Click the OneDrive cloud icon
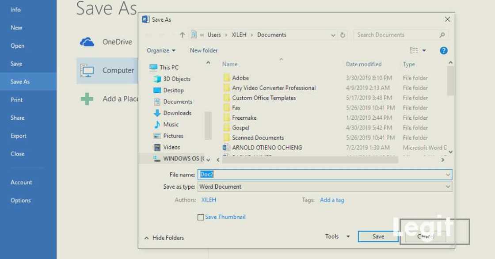 87,42
